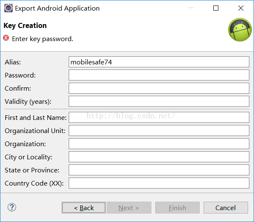This screenshot has height=222, width=254.
Task: Click the Next button
Action: tap(129, 208)
